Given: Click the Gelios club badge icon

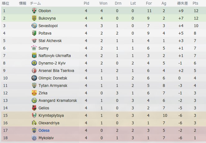Looking at the screenshot, I should coord(34,108).
